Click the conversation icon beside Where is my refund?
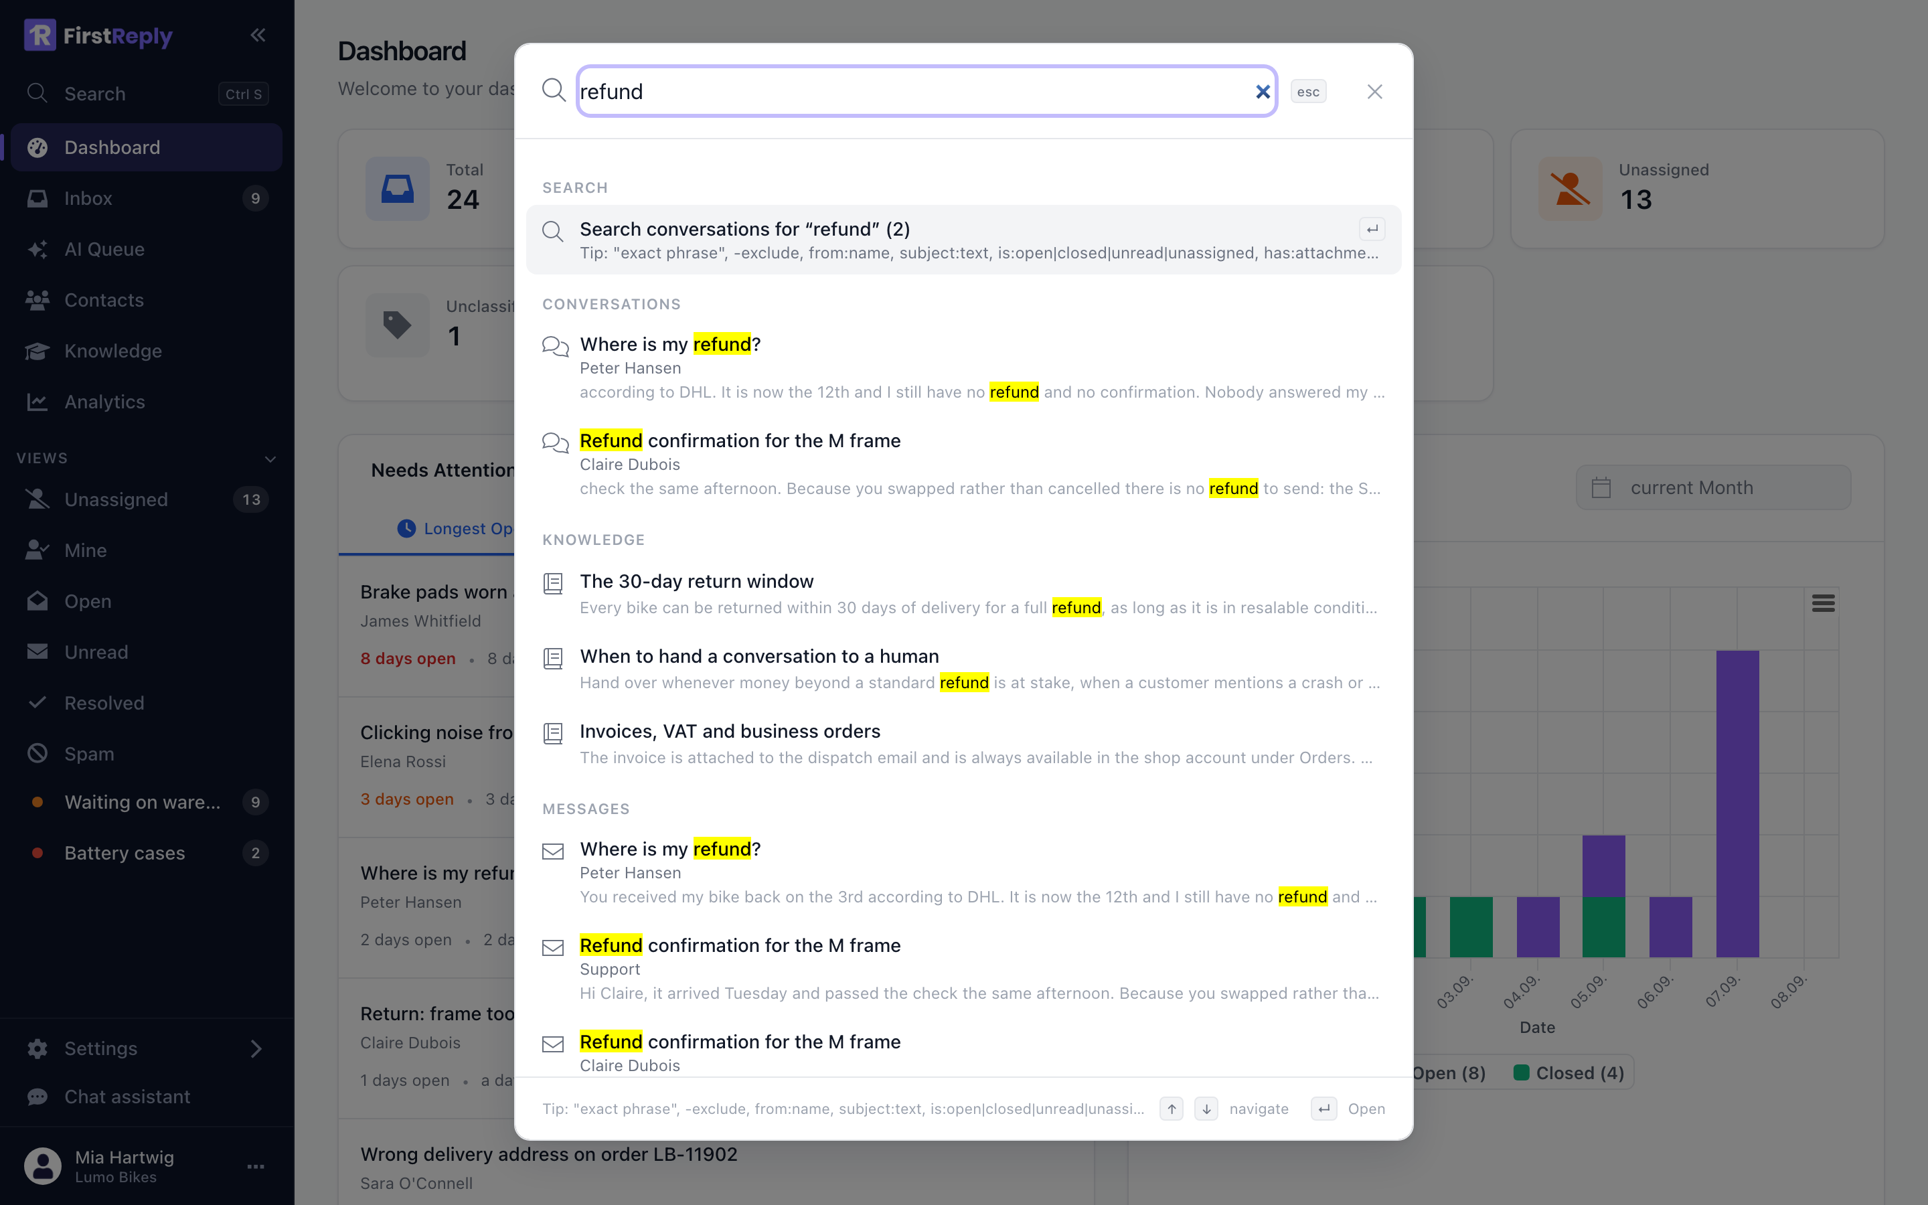This screenshot has width=1928, height=1205. [x=555, y=347]
